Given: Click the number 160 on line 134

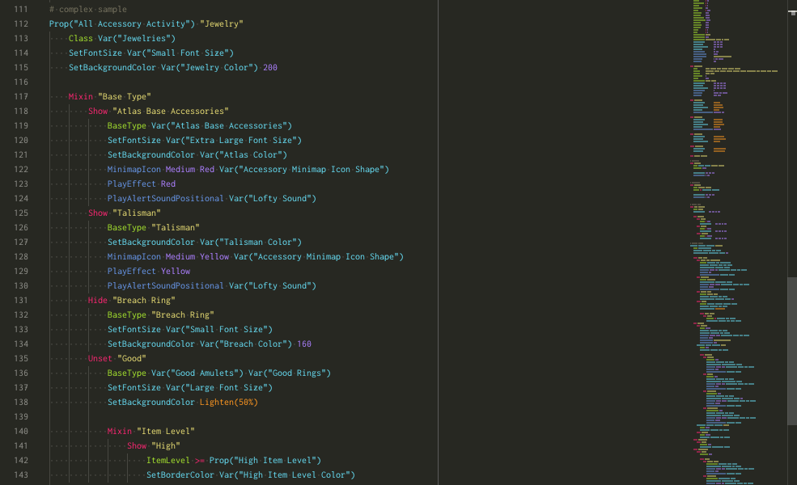Looking at the screenshot, I should [x=304, y=344].
